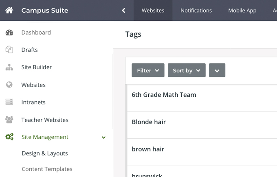This screenshot has height=177, width=277.
Task: Switch to the Mobile App tab
Action: [x=242, y=11]
